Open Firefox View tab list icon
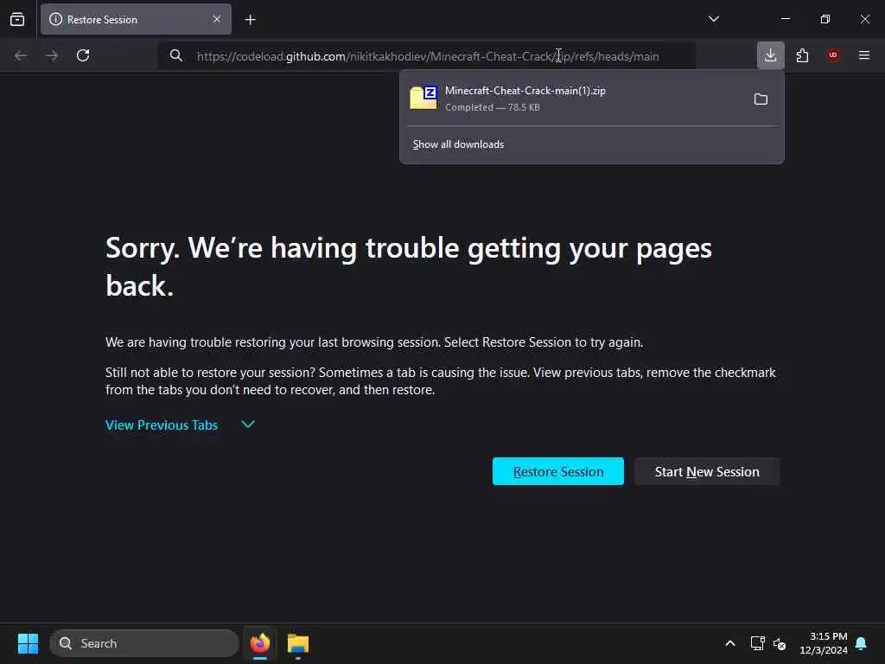This screenshot has width=885, height=664. (17, 19)
